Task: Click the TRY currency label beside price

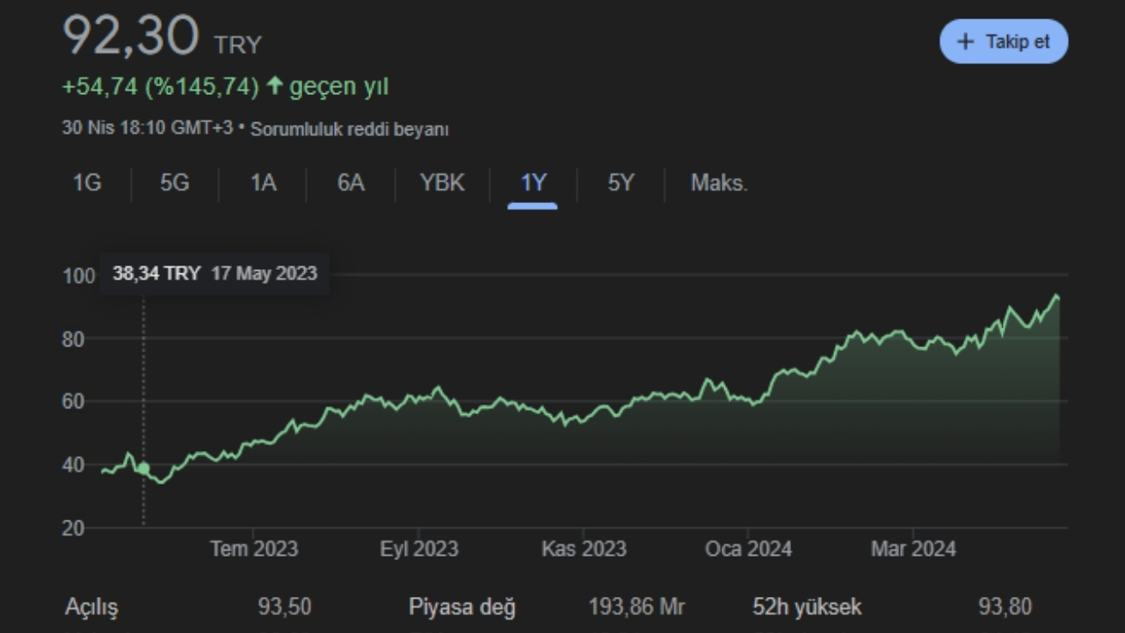Action: click(x=237, y=44)
